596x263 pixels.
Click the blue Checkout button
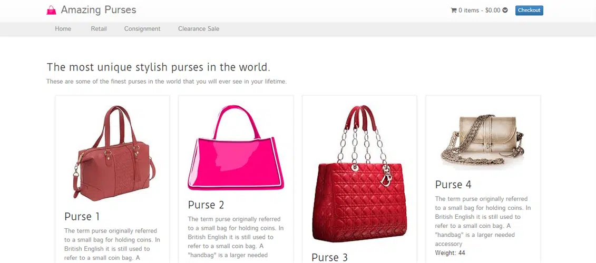click(529, 10)
